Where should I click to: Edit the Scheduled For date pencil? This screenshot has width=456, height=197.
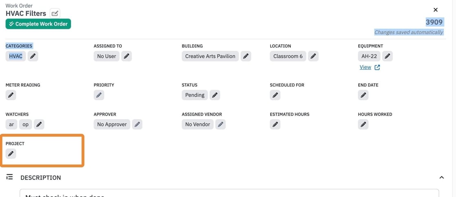click(x=275, y=95)
